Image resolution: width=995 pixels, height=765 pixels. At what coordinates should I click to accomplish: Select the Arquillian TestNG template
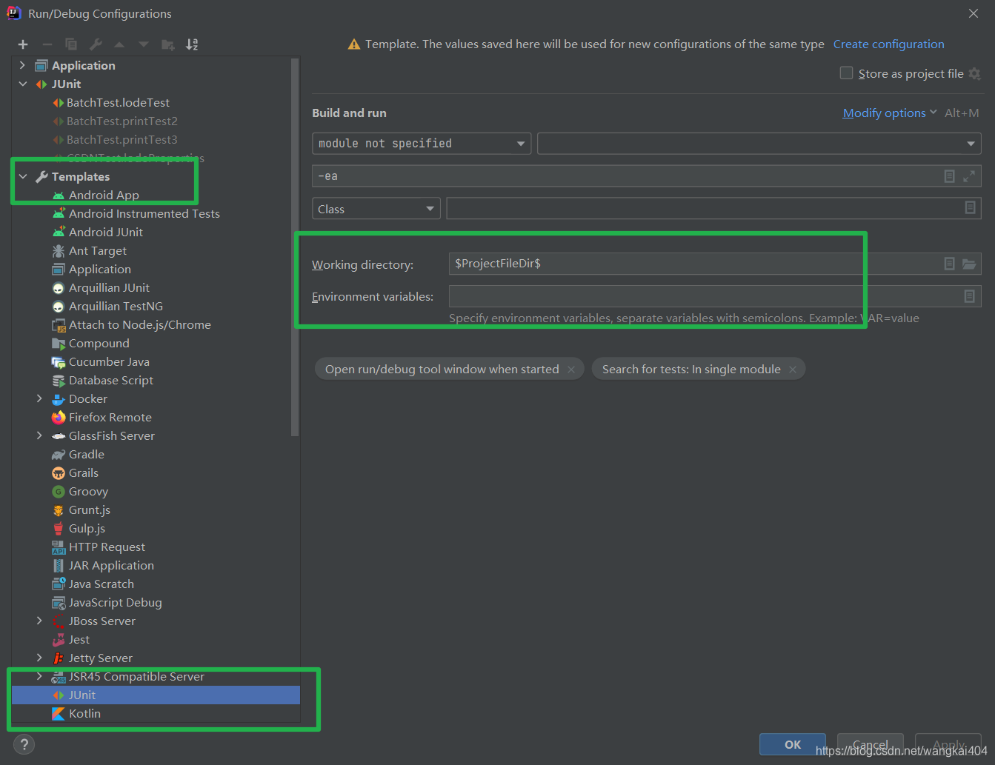116,306
